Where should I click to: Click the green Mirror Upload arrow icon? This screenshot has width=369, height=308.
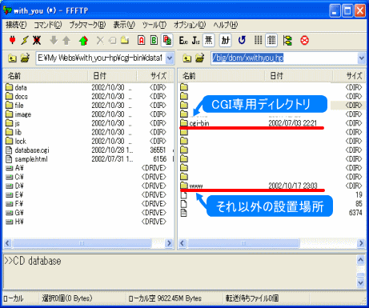pyautogui.click(x=83, y=41)
